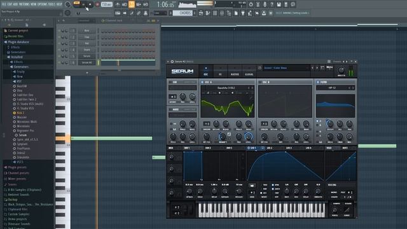Select the Snare channel button

86,50
